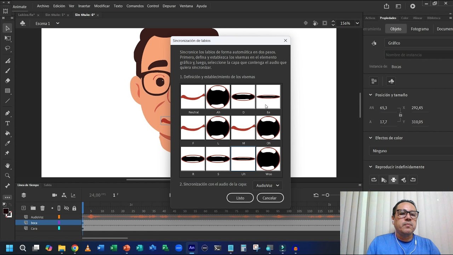
Task: Open the Biblioteca panel tab
Action: point(434,18)
